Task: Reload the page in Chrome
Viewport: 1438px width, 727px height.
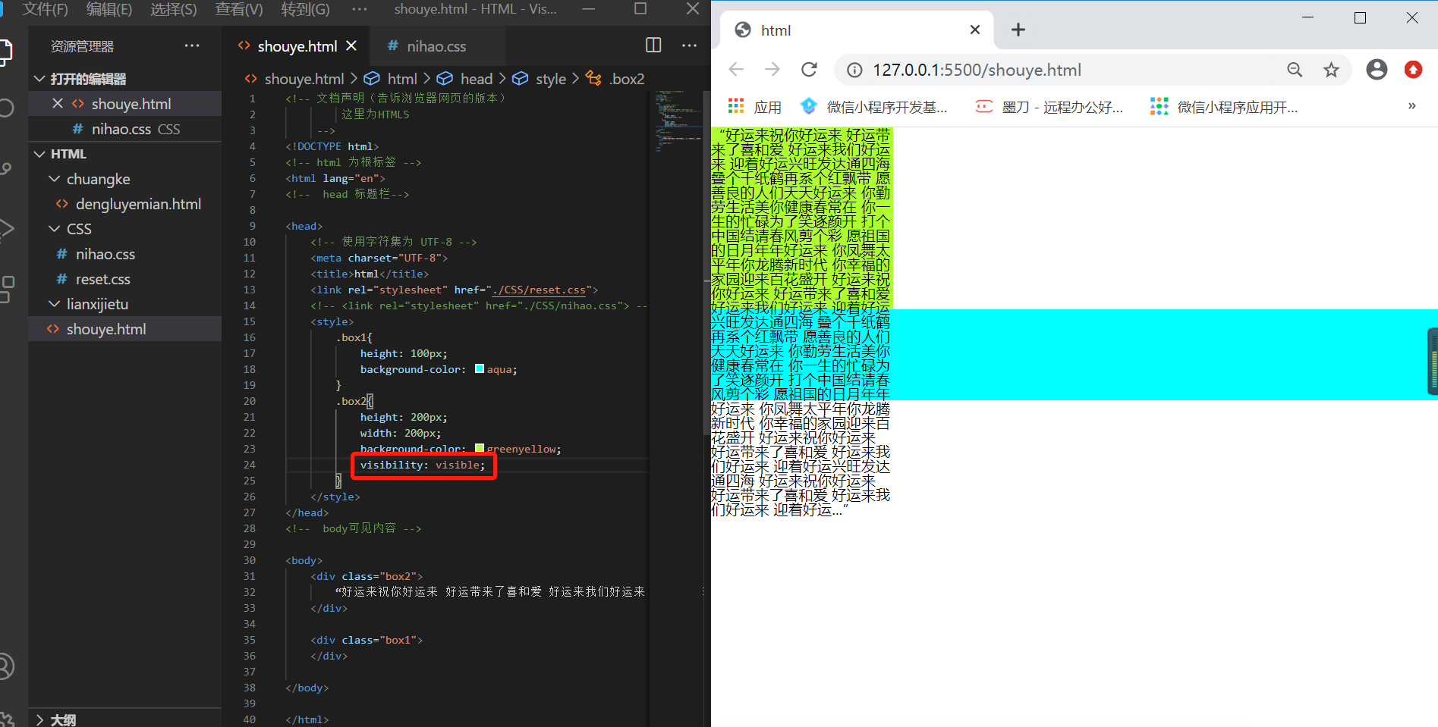Action: pos(810,70)
